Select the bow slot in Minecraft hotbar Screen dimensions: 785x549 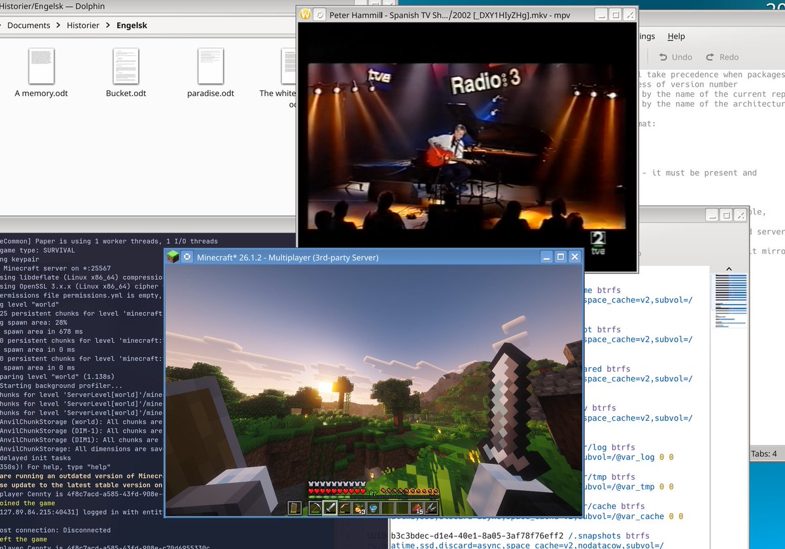click(x=345, y=508)
